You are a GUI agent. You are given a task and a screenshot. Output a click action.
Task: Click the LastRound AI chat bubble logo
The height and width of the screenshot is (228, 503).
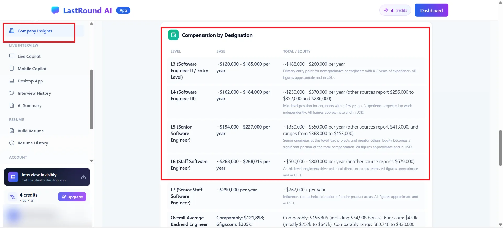[x=55, y=10]
